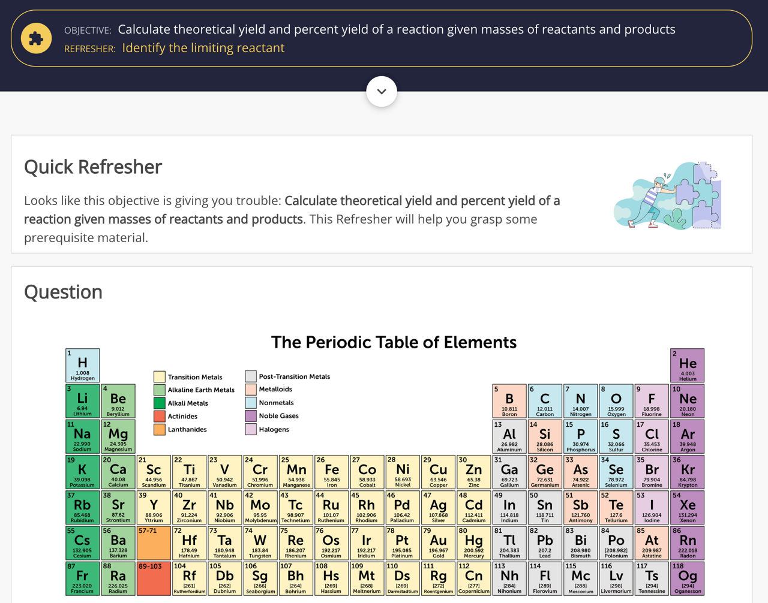Click the objective text about theoretical yield
The width and height of the screenshot is (768, 603).
(x=396, y=29)
